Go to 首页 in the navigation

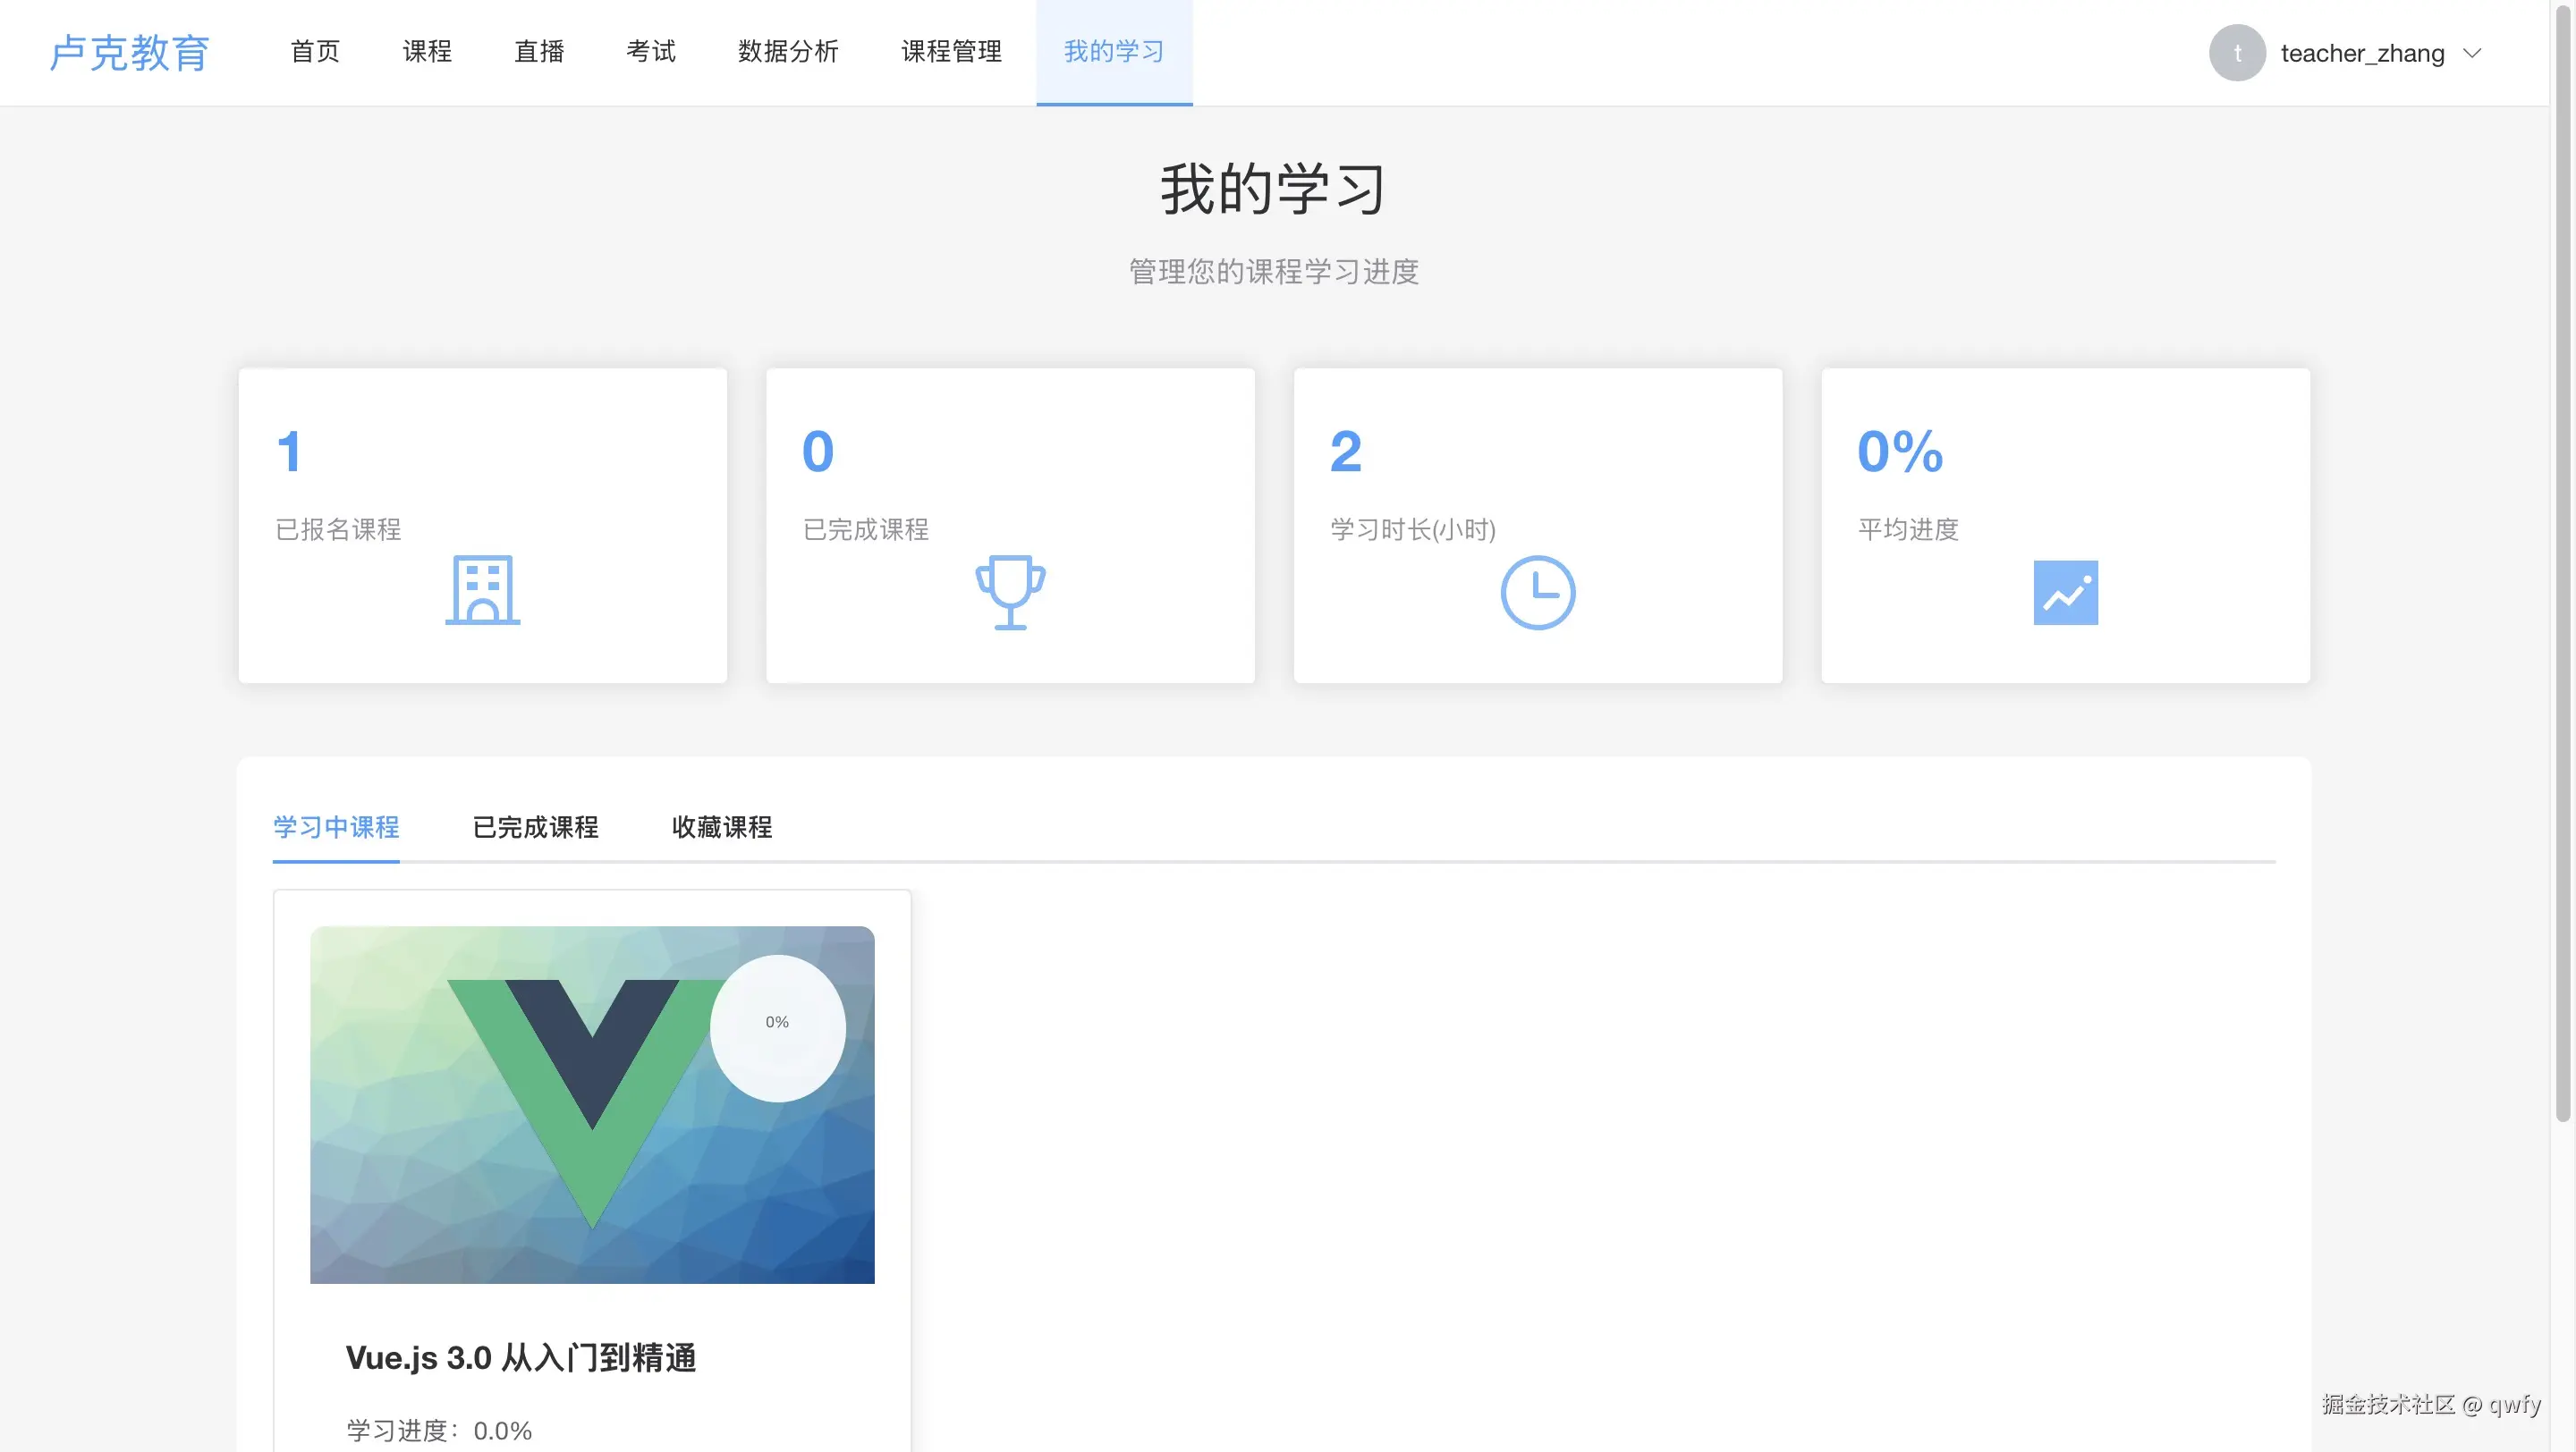coord(315,52)
